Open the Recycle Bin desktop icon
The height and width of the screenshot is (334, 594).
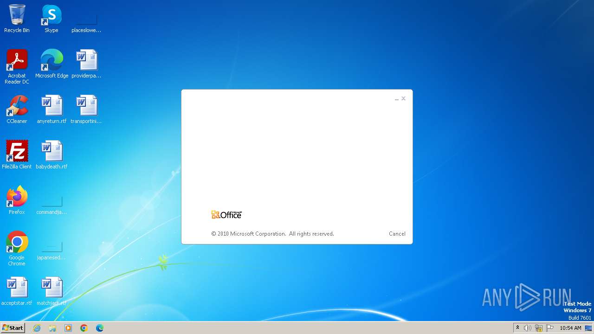[x=17, y=19]
